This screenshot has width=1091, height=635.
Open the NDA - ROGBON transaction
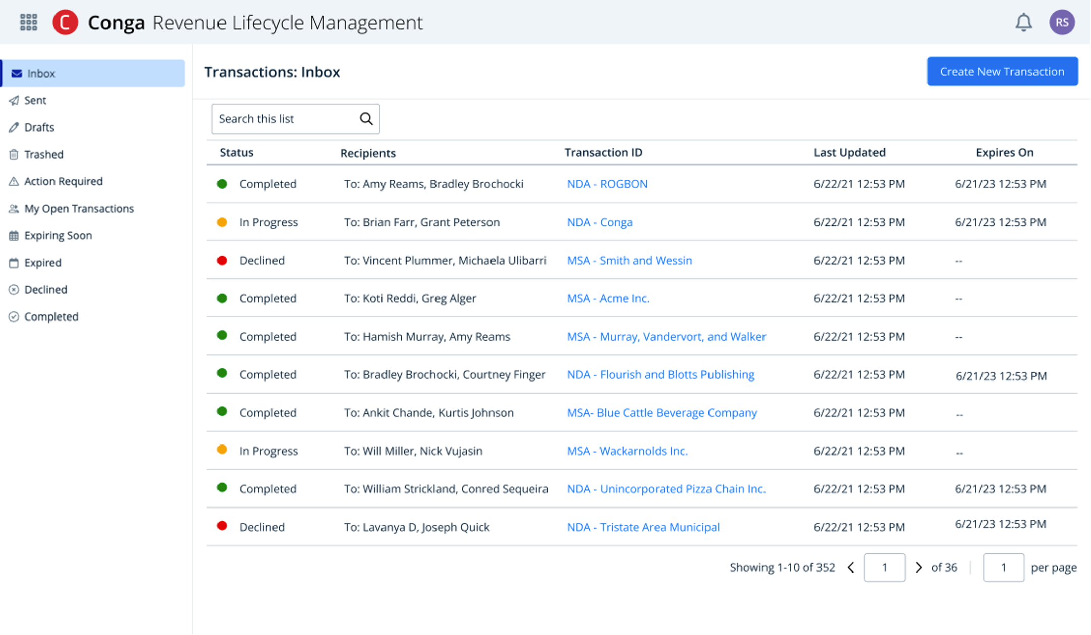(x=607, y=184)
